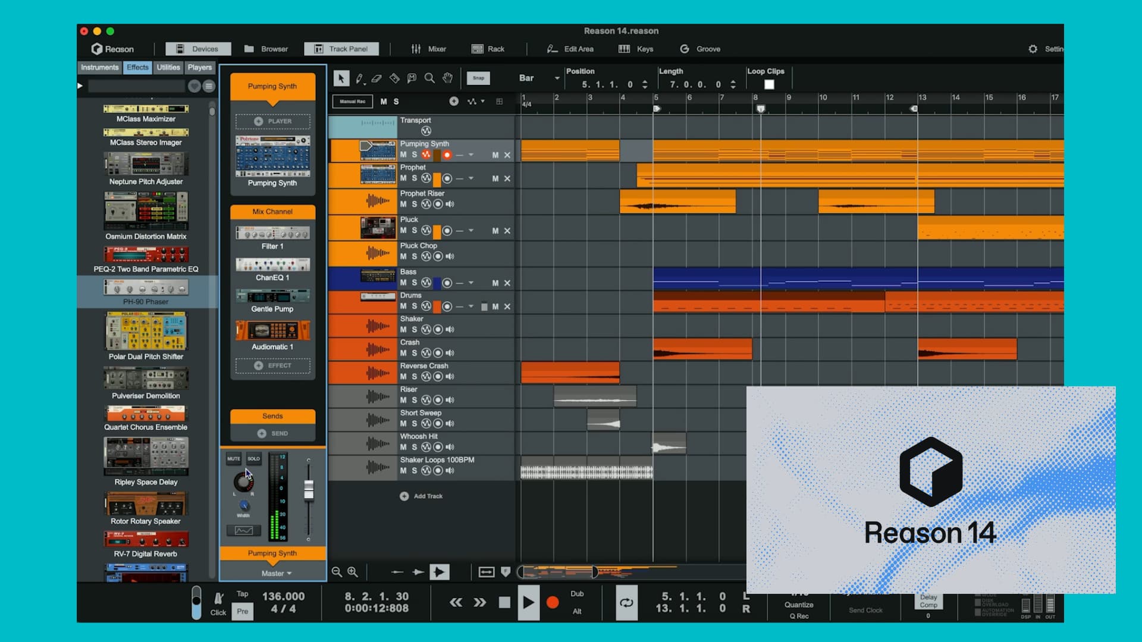Solo the Drums track

point(415,306)
